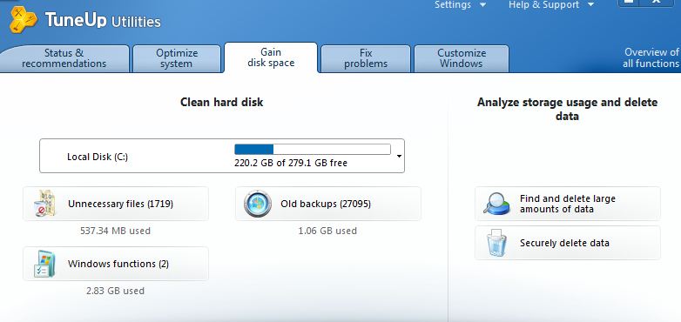The width and height of the screenshot is (681, 322).
Task: Click the magnifying glass disk icon
Action: click(497, 204)
